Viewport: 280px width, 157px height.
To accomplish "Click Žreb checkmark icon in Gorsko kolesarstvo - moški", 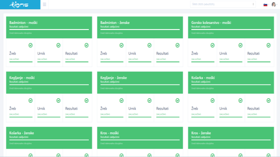I will tap(212, 45).
